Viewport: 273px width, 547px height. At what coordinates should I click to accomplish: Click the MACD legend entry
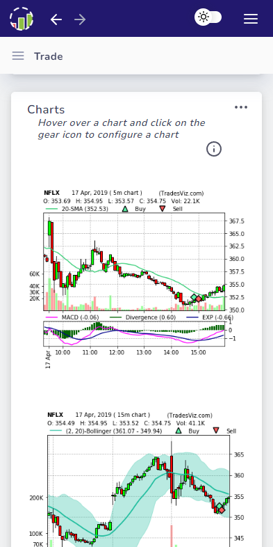[72, 317]
